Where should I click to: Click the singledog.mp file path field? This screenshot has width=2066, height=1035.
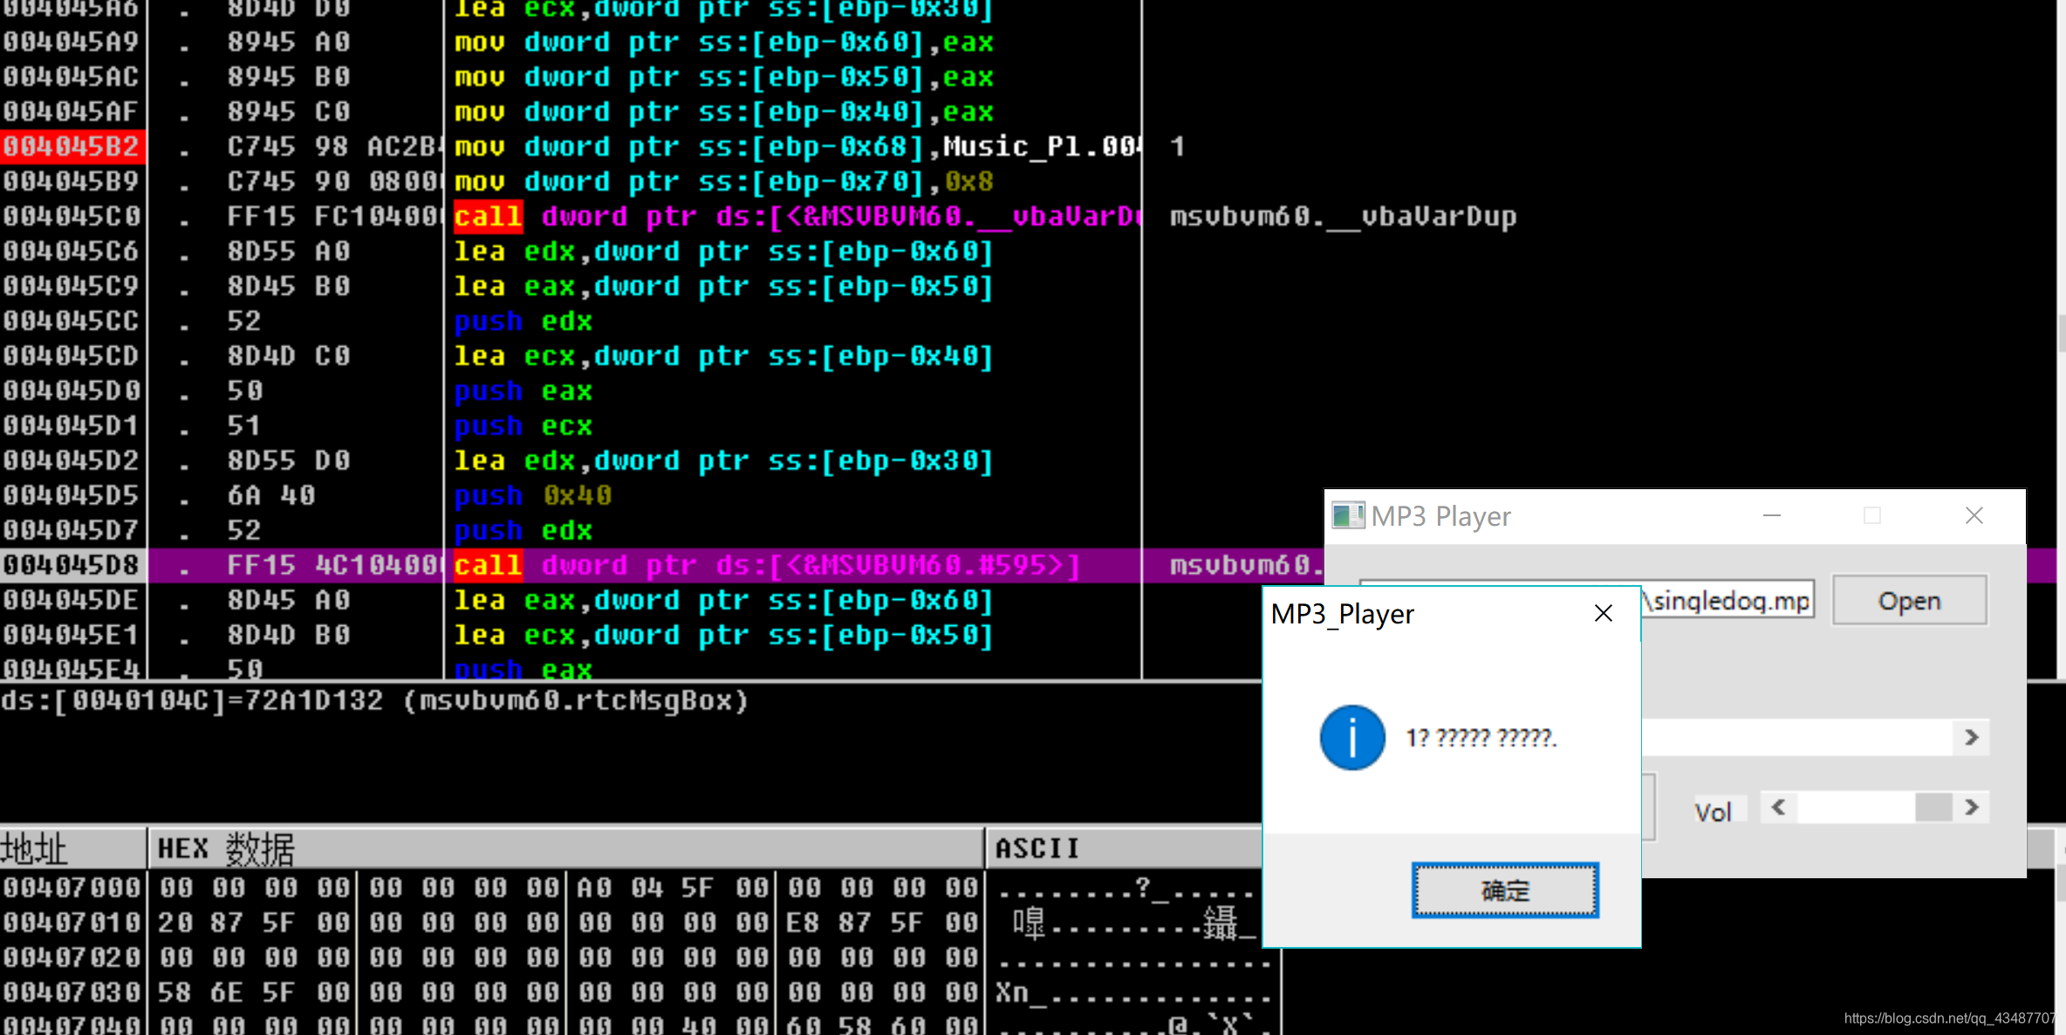click(1727, 600)
